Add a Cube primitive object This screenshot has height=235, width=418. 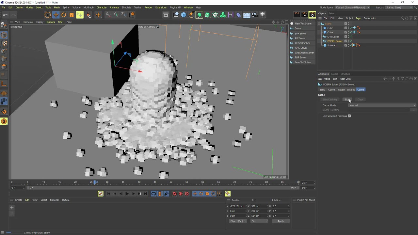coord(184,15)
